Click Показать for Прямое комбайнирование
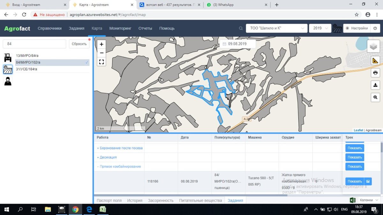The height and width of the screenshot is (215, 383). tap(355, 167)
